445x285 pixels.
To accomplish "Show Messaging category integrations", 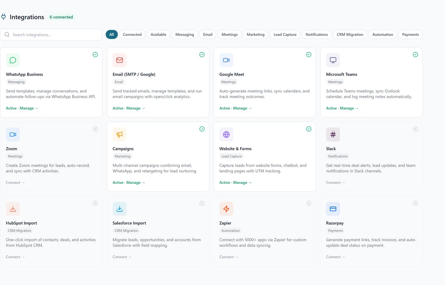I will [x=185, y=34].
